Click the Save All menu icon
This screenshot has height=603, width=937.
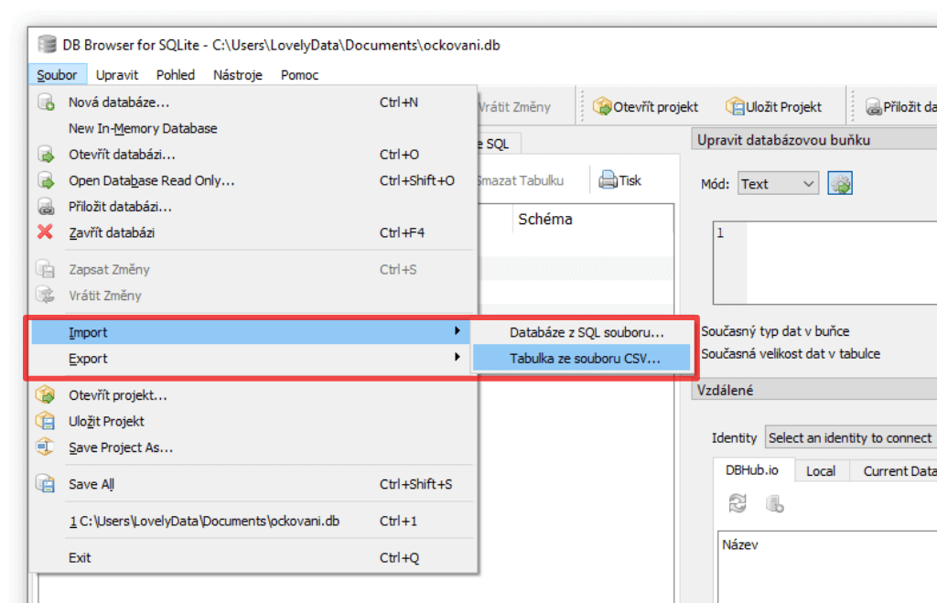coord(46,484)
